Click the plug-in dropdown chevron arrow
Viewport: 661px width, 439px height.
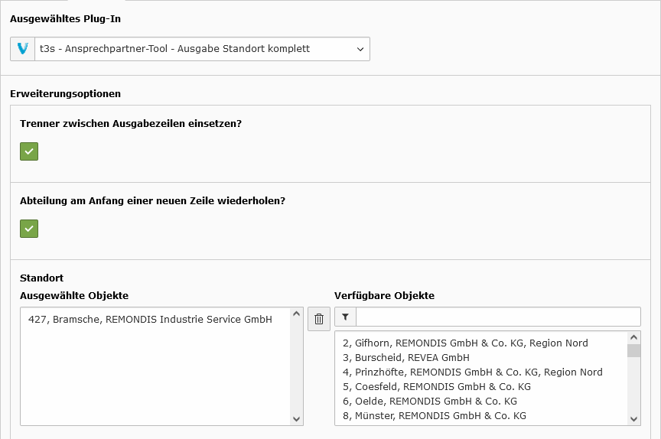pos(360,49)
